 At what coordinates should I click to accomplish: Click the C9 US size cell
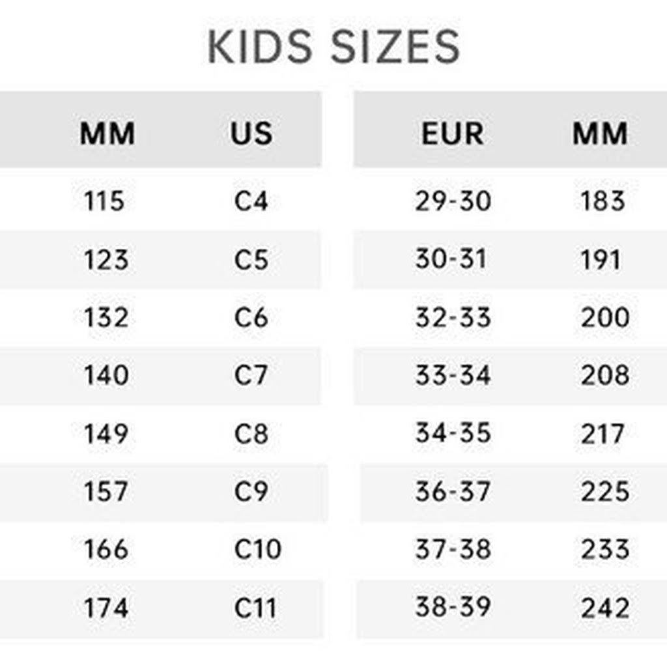coord(251,491)
